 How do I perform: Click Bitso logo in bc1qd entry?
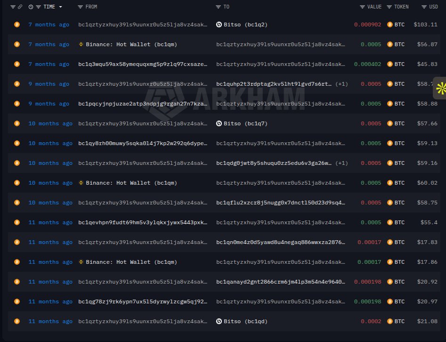click(x=219, y=321)
